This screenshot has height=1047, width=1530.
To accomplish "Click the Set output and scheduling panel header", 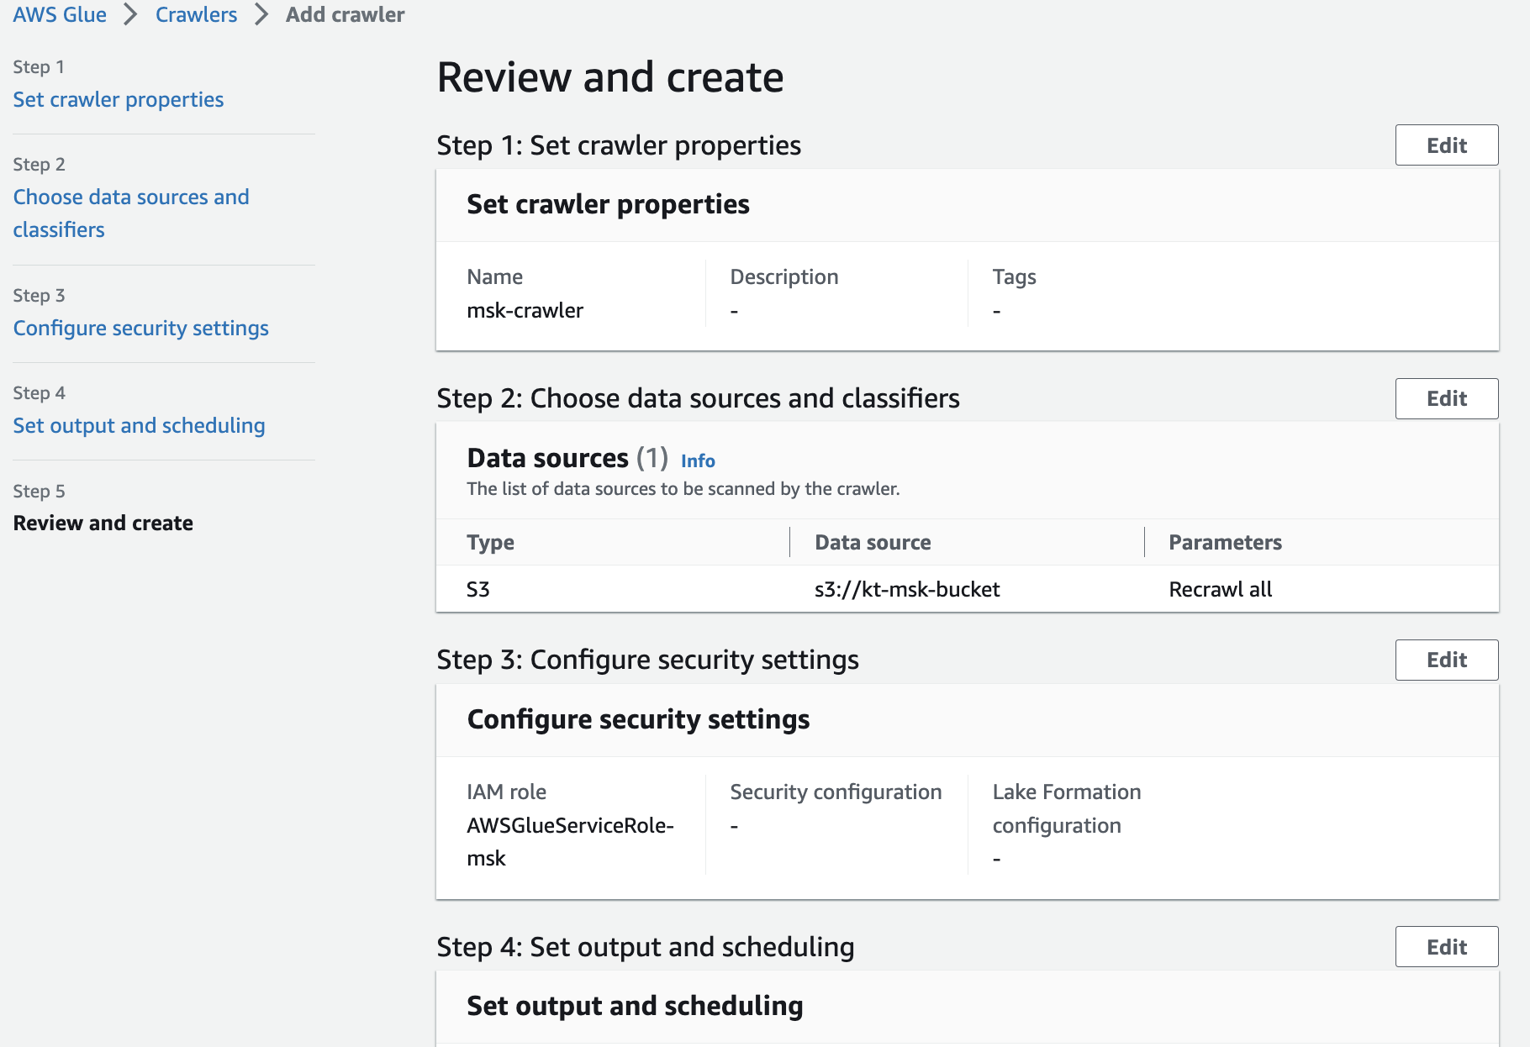I will 635,1006.
